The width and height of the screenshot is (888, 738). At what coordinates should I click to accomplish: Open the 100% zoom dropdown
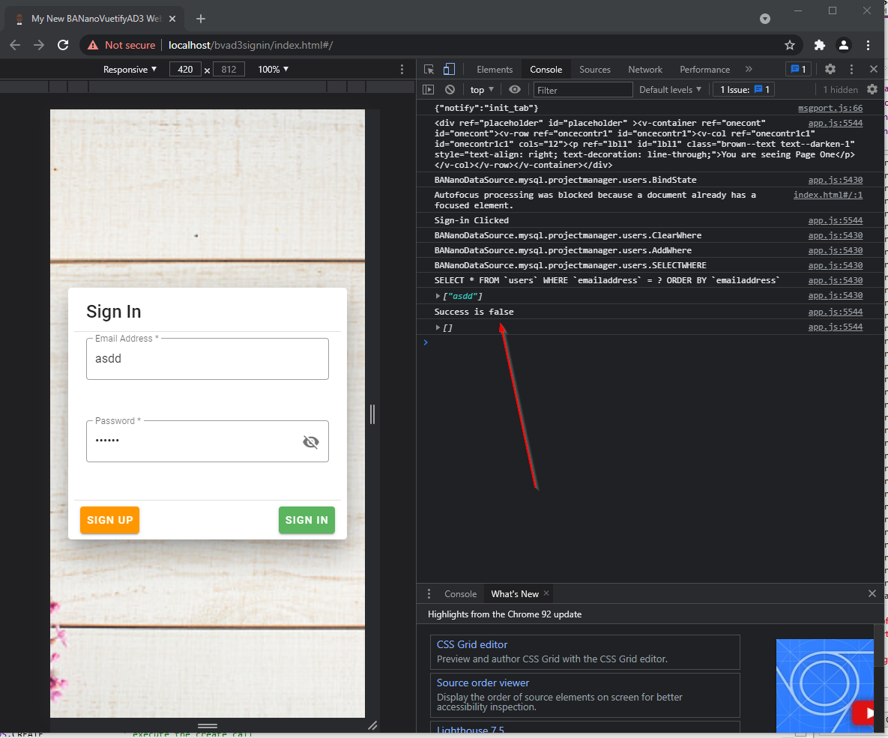274,69
